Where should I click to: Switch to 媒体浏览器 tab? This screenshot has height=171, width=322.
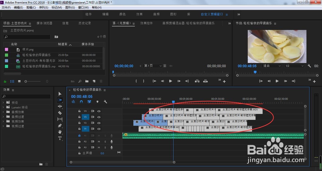[x=44, y=23]
